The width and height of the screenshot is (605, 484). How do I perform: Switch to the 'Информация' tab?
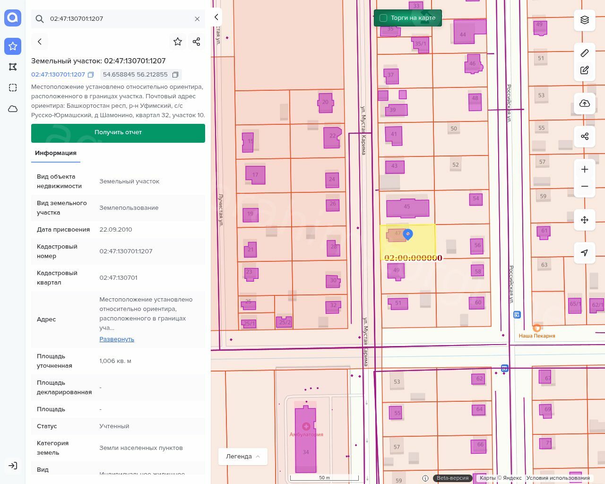coord(56,153)
